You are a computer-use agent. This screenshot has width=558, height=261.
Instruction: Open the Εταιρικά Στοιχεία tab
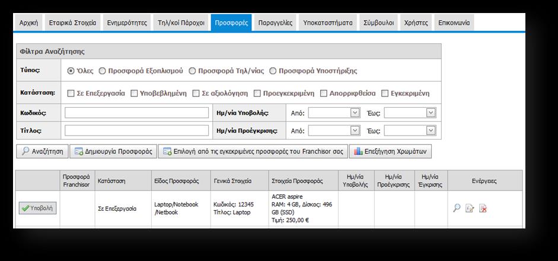click(72, 22)
